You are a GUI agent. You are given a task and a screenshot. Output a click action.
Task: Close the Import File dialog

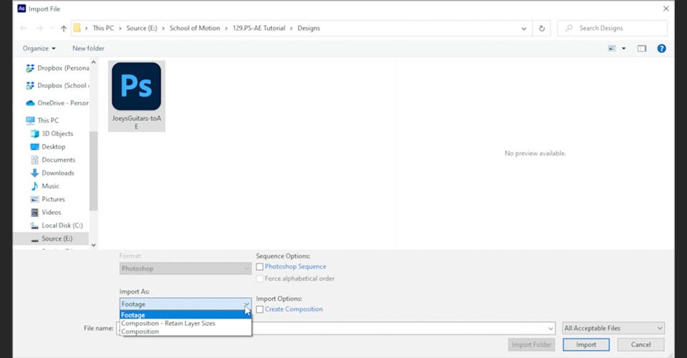tap(666, 9)
